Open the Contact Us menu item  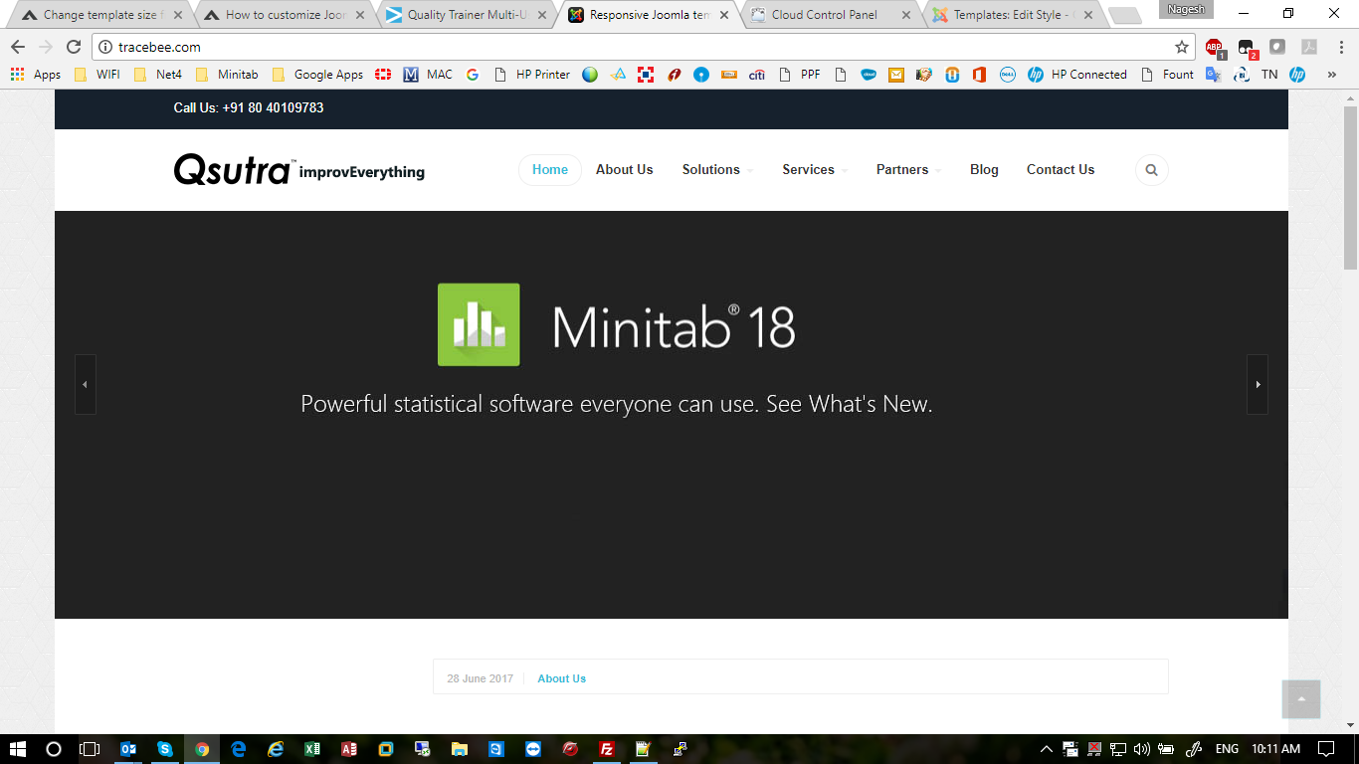1061,170
